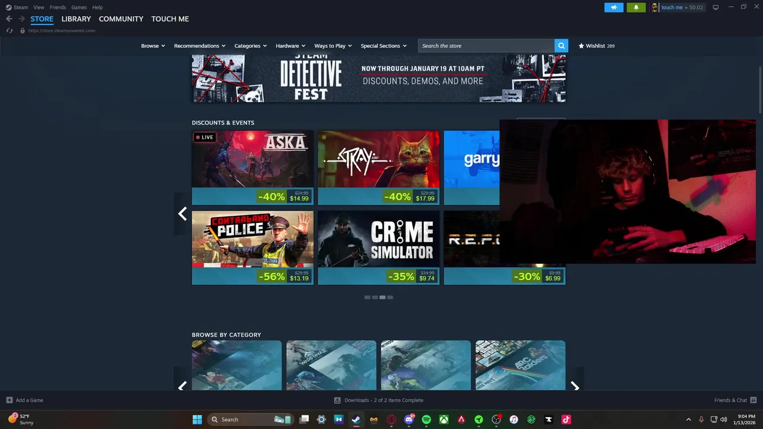Expand the Ways to Play dropdown

333,46
